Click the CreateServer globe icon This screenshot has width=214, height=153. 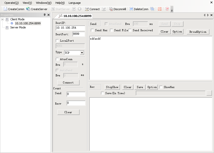click(x=28, y=9)
